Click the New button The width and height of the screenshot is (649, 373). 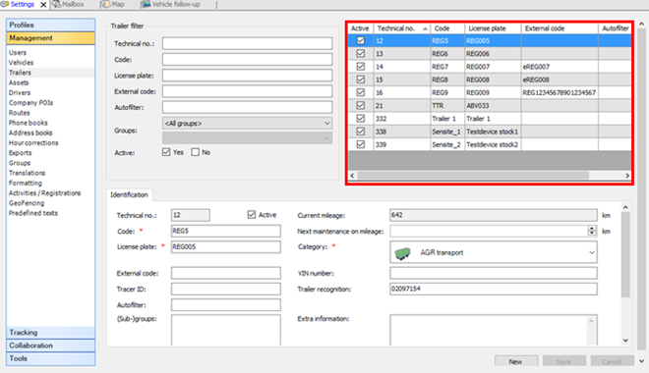(515, 361)
